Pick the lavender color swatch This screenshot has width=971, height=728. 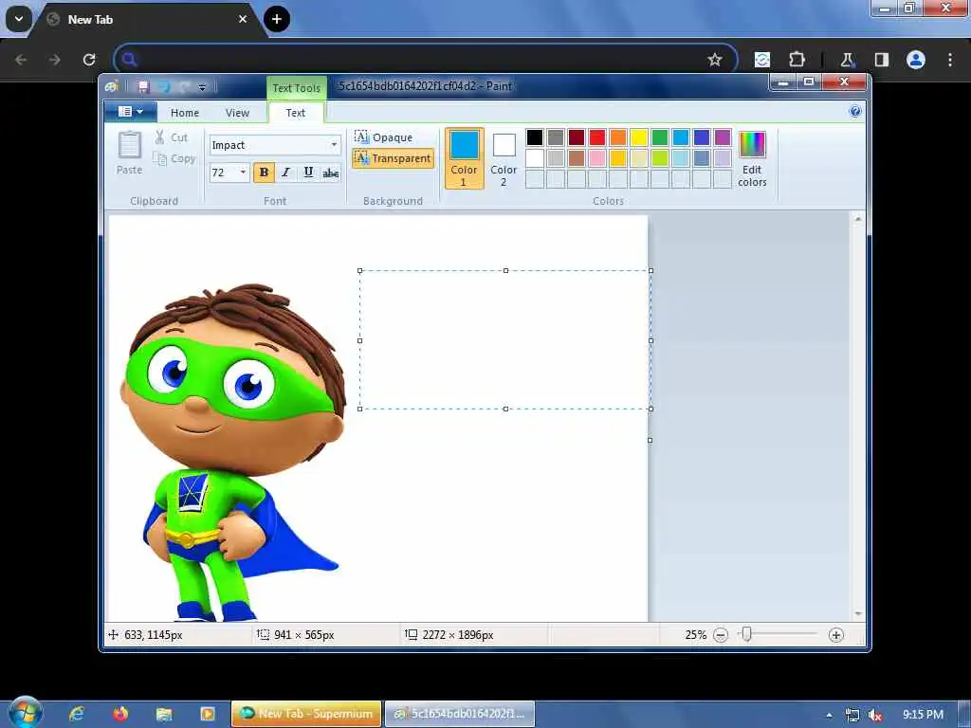point(723,158)
